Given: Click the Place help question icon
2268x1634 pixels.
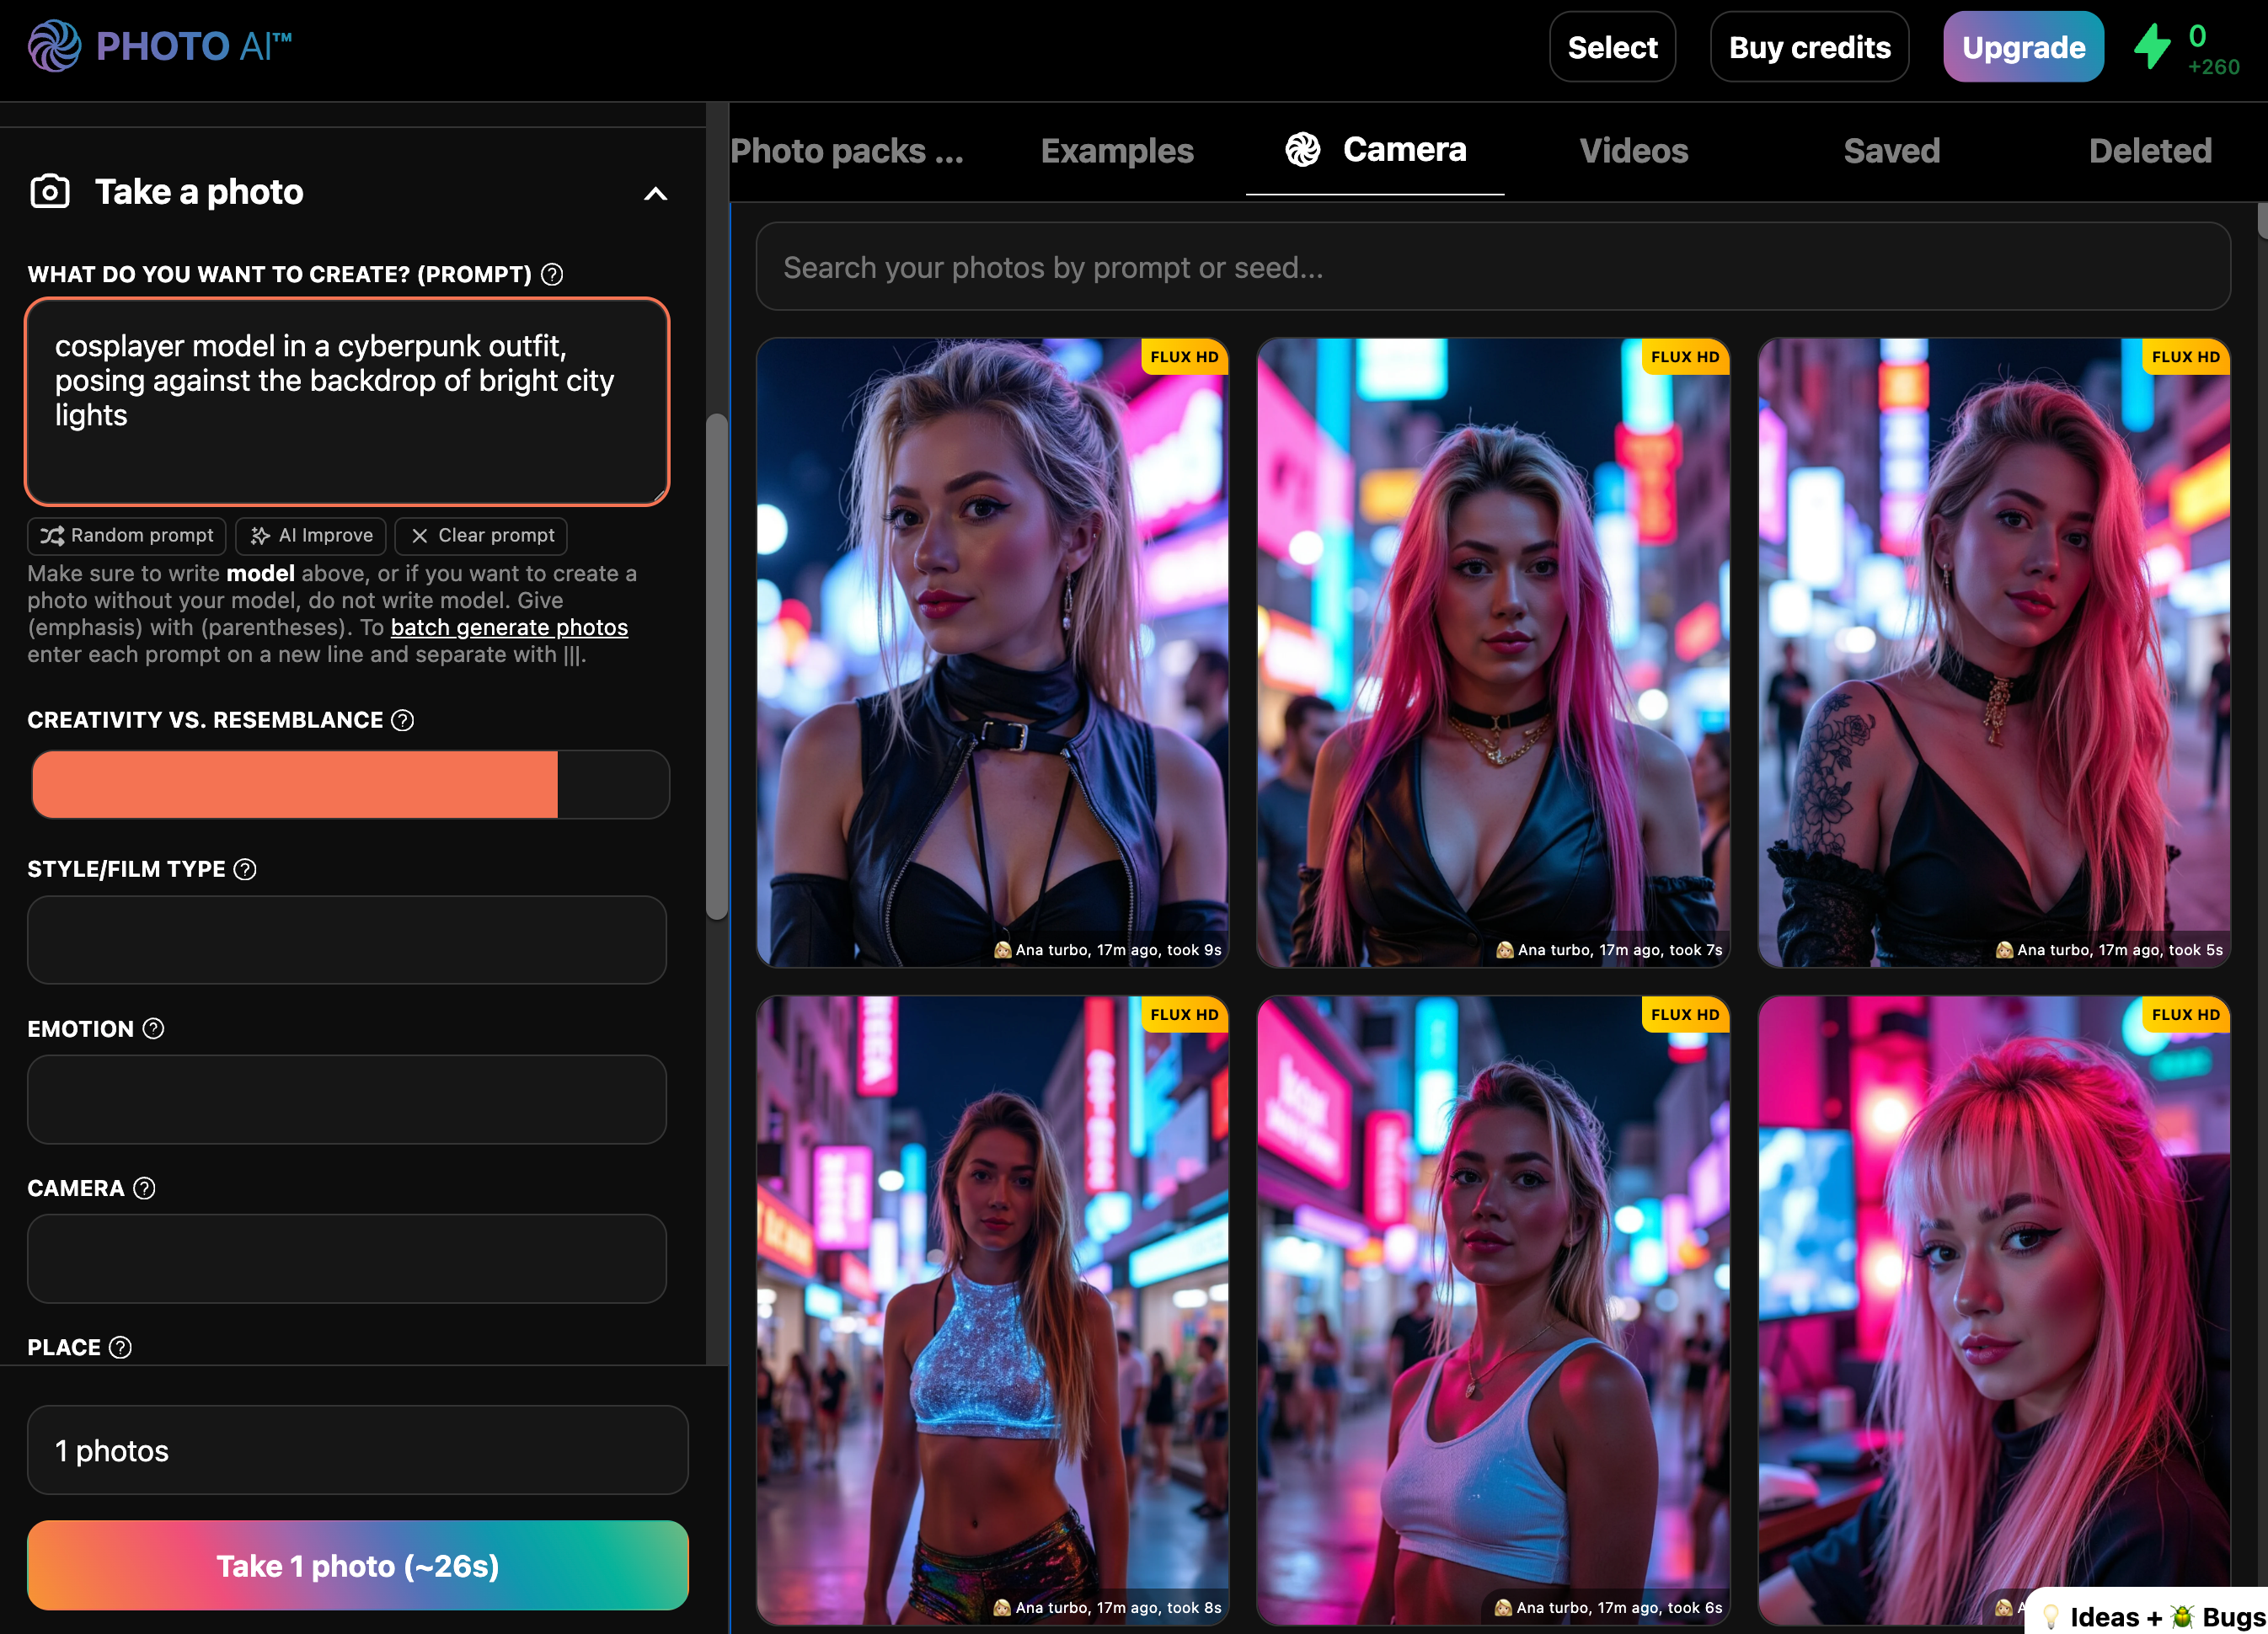Looking at the screenshot, I should tap(120, 1347).
